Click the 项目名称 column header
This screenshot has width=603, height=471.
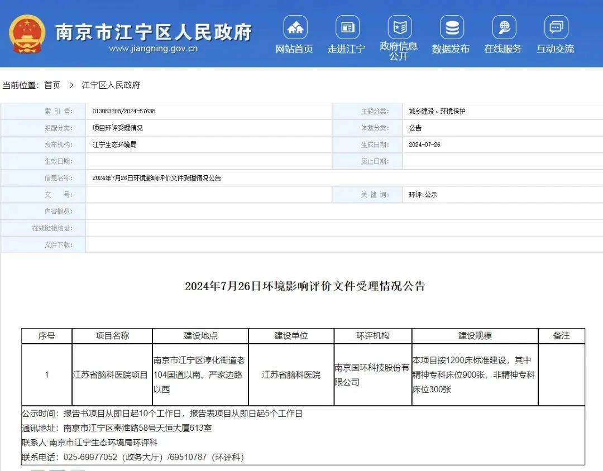(x=112, y=335)
